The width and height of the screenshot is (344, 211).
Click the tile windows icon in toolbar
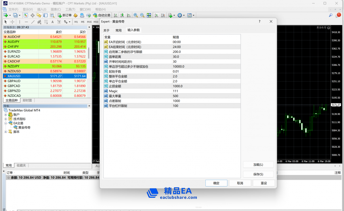149,15
